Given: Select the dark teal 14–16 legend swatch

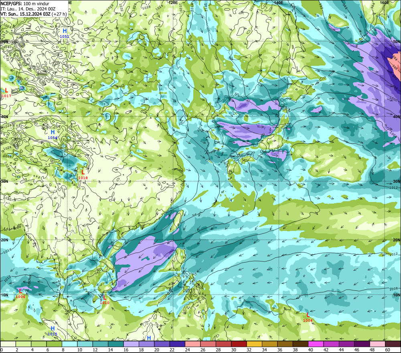Looking at the screenshot, I should [x=116, y=344].
